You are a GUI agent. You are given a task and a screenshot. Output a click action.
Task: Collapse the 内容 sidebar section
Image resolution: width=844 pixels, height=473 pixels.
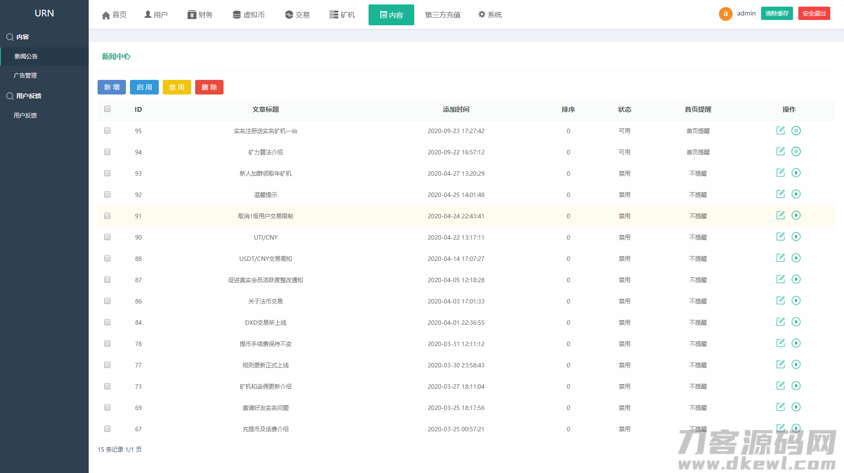click(22, 37)
